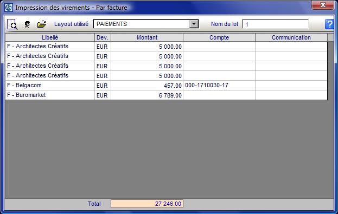Open print preview with the magnifier icon

(12, 24)
